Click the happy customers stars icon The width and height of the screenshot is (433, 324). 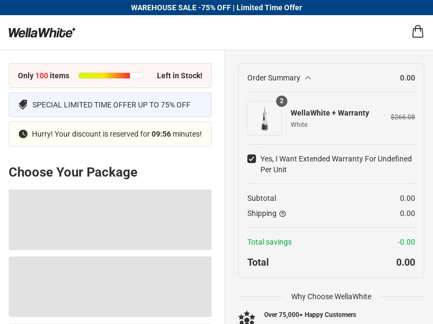click(247, 318)
